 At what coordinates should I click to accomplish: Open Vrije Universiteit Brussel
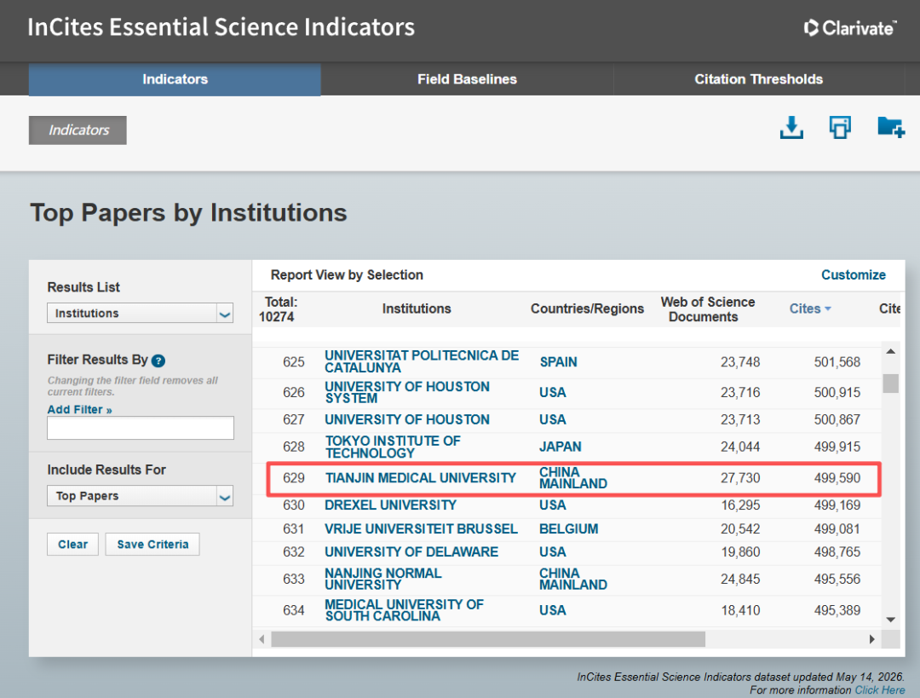pyautogui.click(x=421, y=529)
